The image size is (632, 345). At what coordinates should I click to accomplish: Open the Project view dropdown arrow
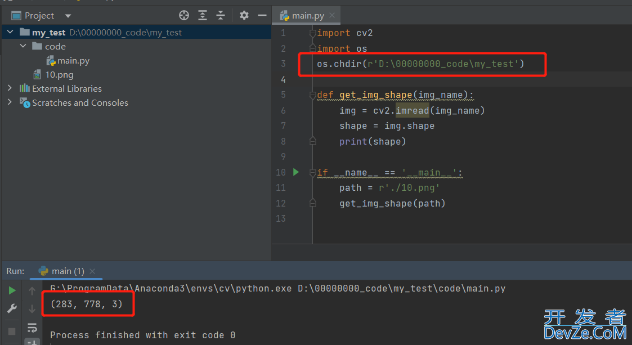[68, 16]
